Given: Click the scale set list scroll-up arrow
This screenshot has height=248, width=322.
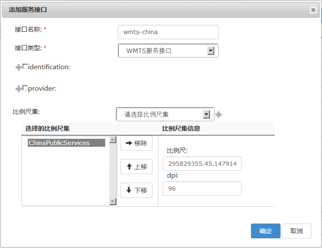Looking at the screenshot, I should point(113,140).
